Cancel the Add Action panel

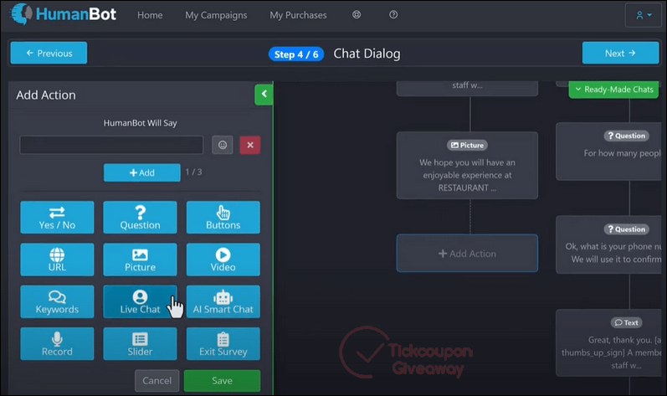(157, 381)
